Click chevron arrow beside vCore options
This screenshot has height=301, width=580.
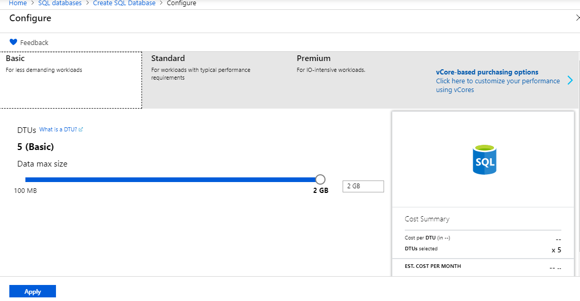(570, 80)
